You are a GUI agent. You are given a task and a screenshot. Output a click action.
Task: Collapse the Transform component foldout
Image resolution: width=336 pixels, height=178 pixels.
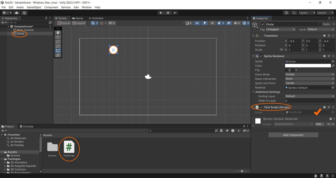253,36
